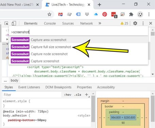Viewport: 155px width, 128px height.
Task: Activate the inspect element picker
Action: (6, 23)
